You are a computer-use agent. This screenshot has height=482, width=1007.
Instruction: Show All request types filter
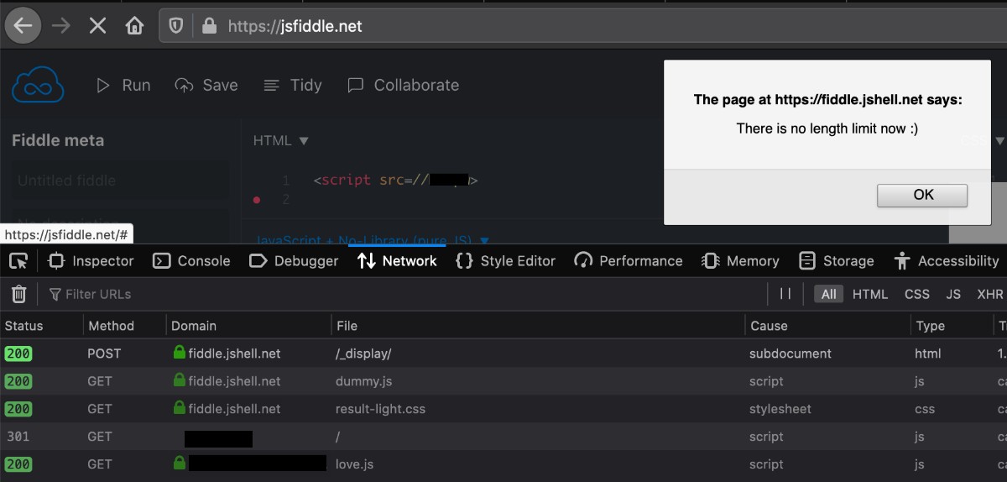point(829,294)
